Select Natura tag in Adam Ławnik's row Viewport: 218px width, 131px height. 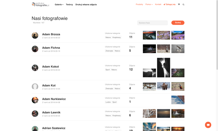pos(108,116)
